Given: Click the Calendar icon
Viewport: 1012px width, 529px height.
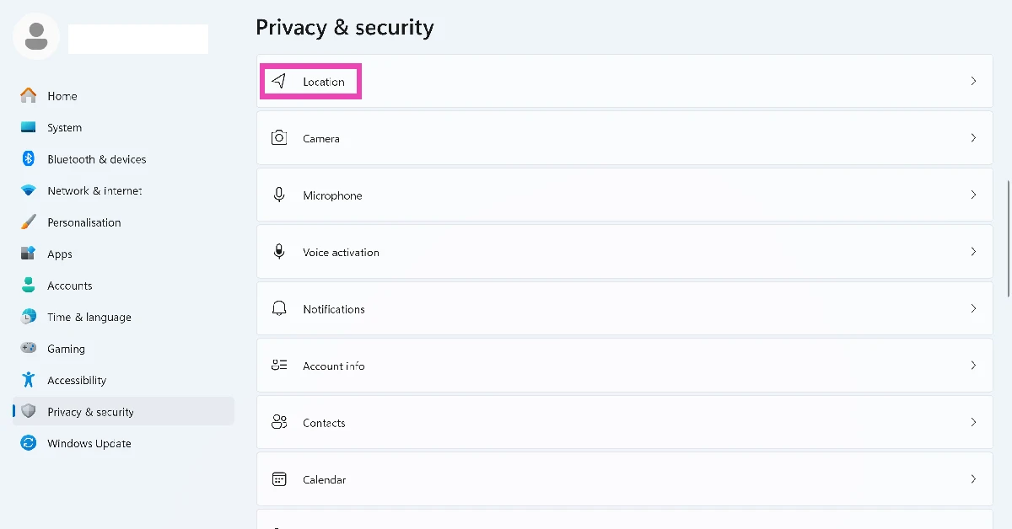Looking at the screenshot, I should click(279, 478).
